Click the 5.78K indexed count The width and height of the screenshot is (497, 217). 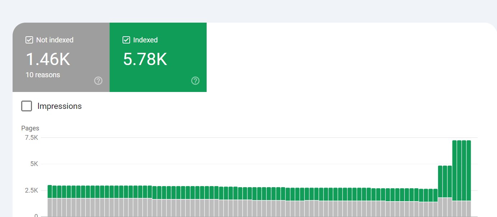click(x=145, y=59)
